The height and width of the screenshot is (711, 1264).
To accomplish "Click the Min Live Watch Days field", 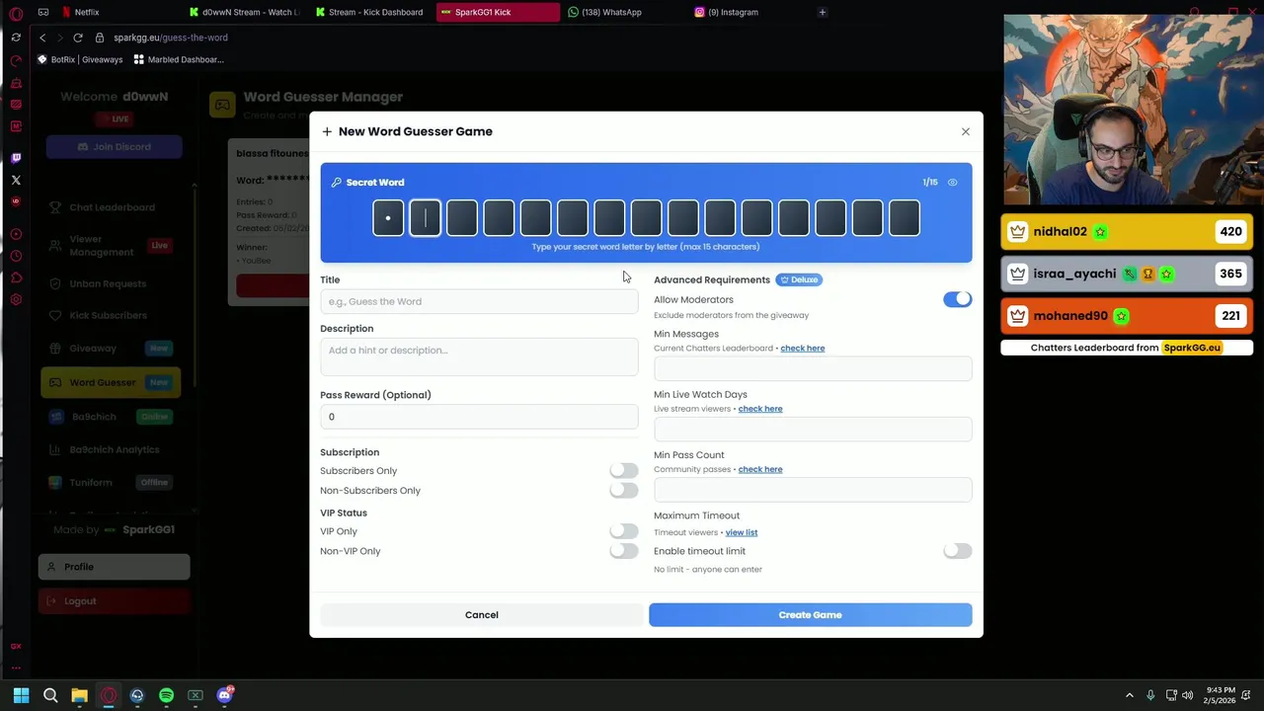I will [x=813, y=429].
